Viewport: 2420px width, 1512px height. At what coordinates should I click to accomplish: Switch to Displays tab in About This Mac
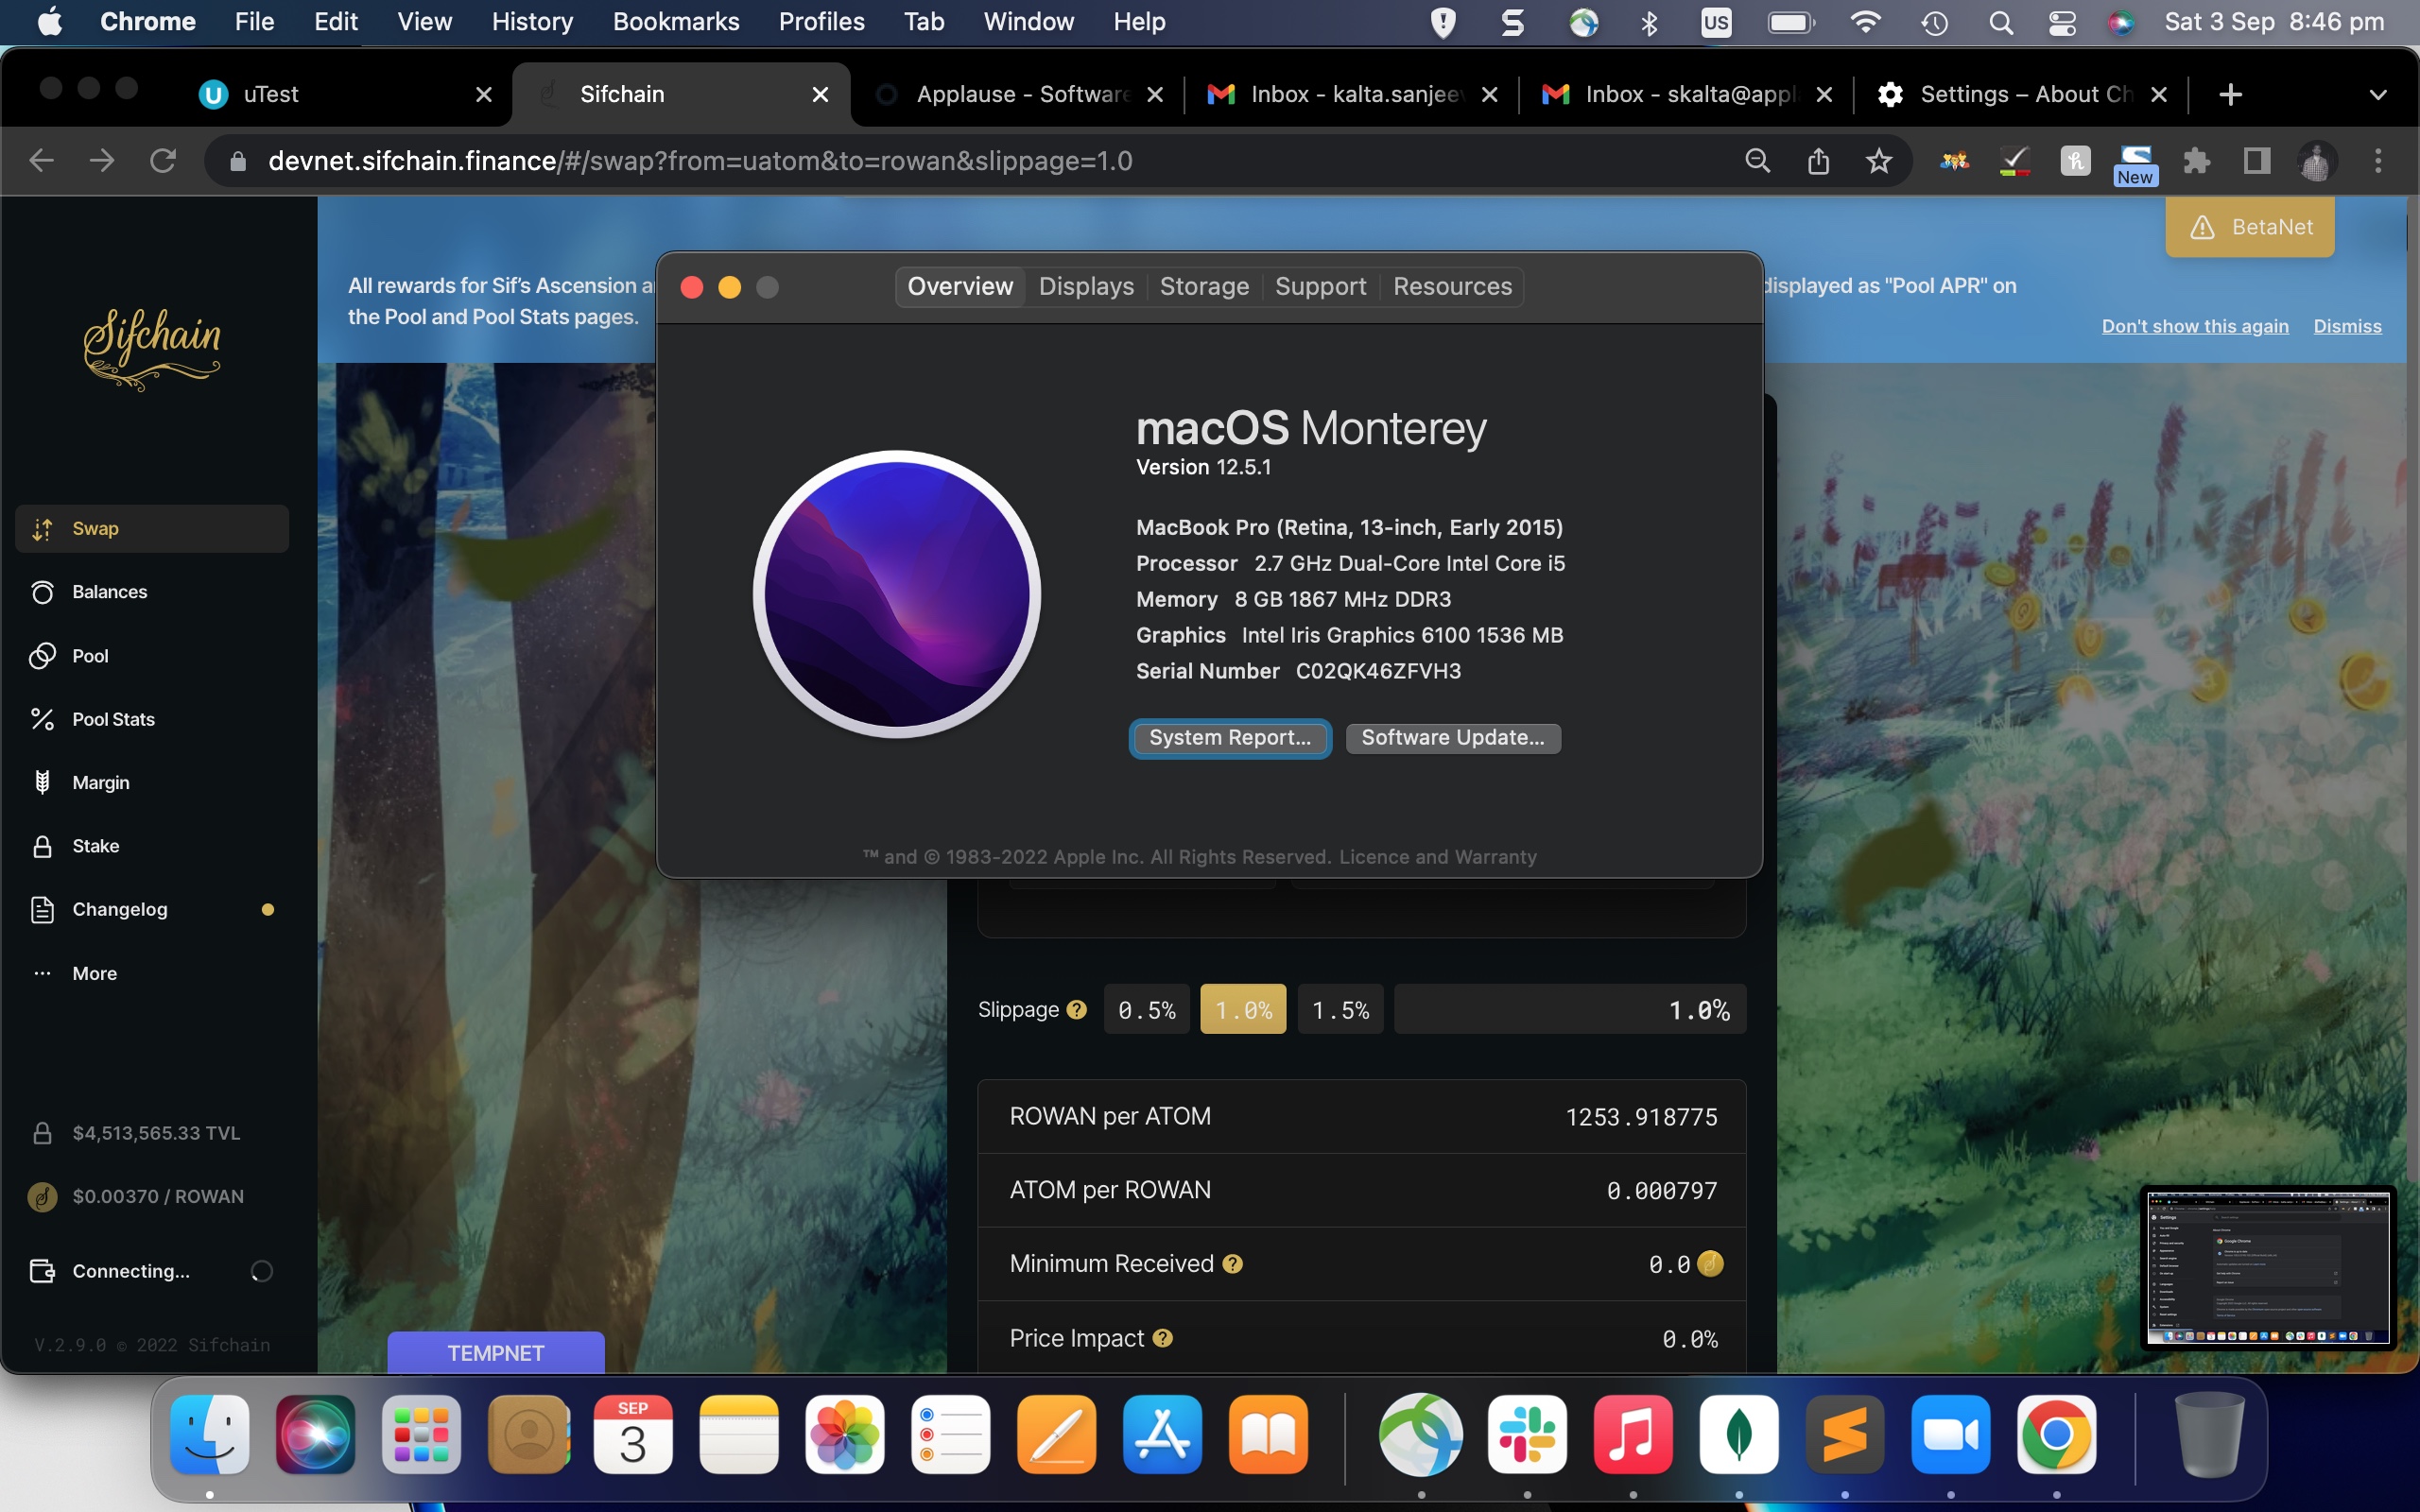pos(1086,286)
